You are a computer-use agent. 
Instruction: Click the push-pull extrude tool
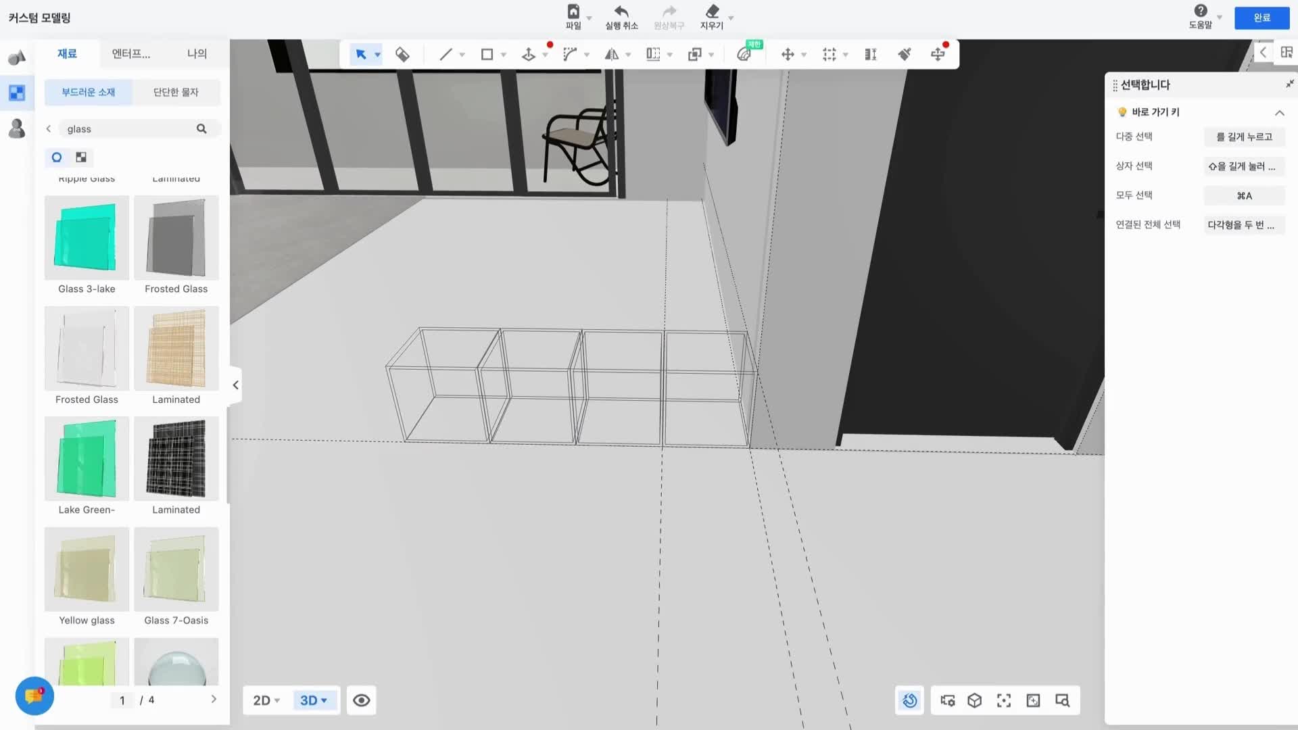(x=529, y=55)
